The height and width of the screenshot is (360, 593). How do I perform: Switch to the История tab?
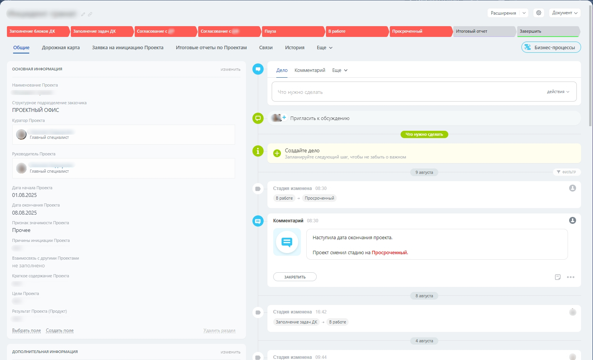click(295, 48)
